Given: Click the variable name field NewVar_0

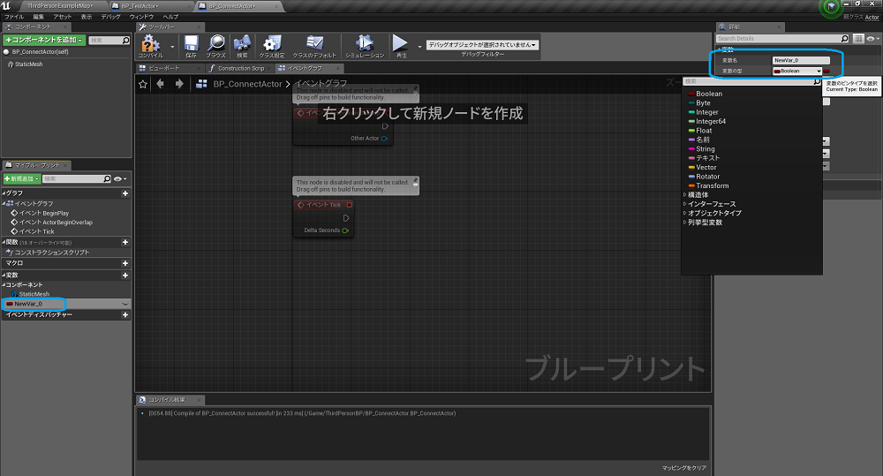Looking at the screenshot, I should click(801, 60).
